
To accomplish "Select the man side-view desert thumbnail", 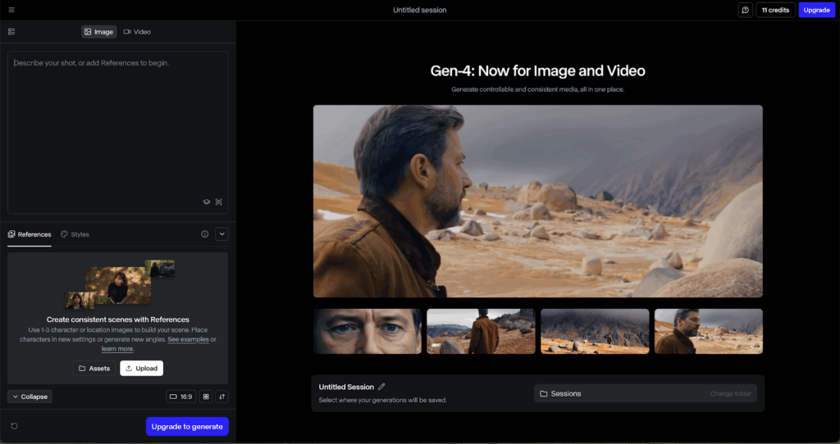I will [709, 331].
